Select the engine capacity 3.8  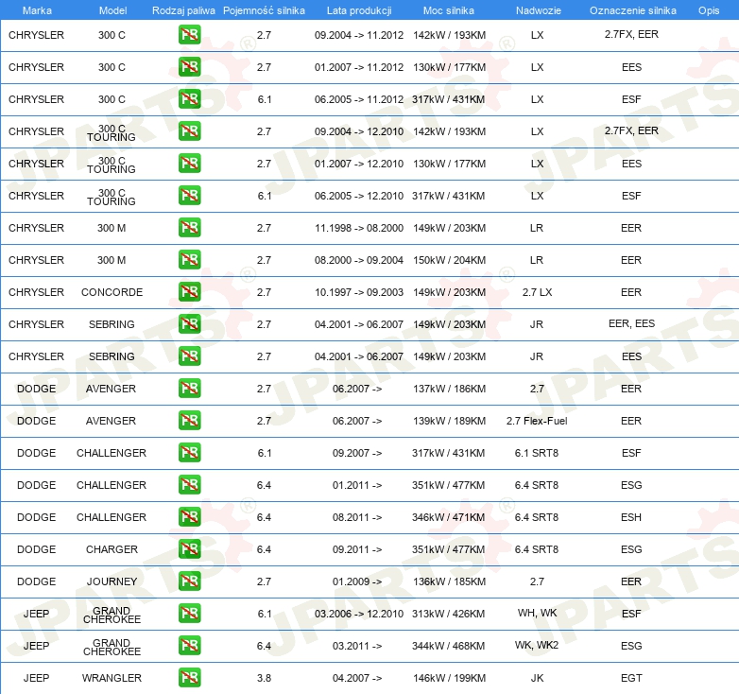point(264,678)
